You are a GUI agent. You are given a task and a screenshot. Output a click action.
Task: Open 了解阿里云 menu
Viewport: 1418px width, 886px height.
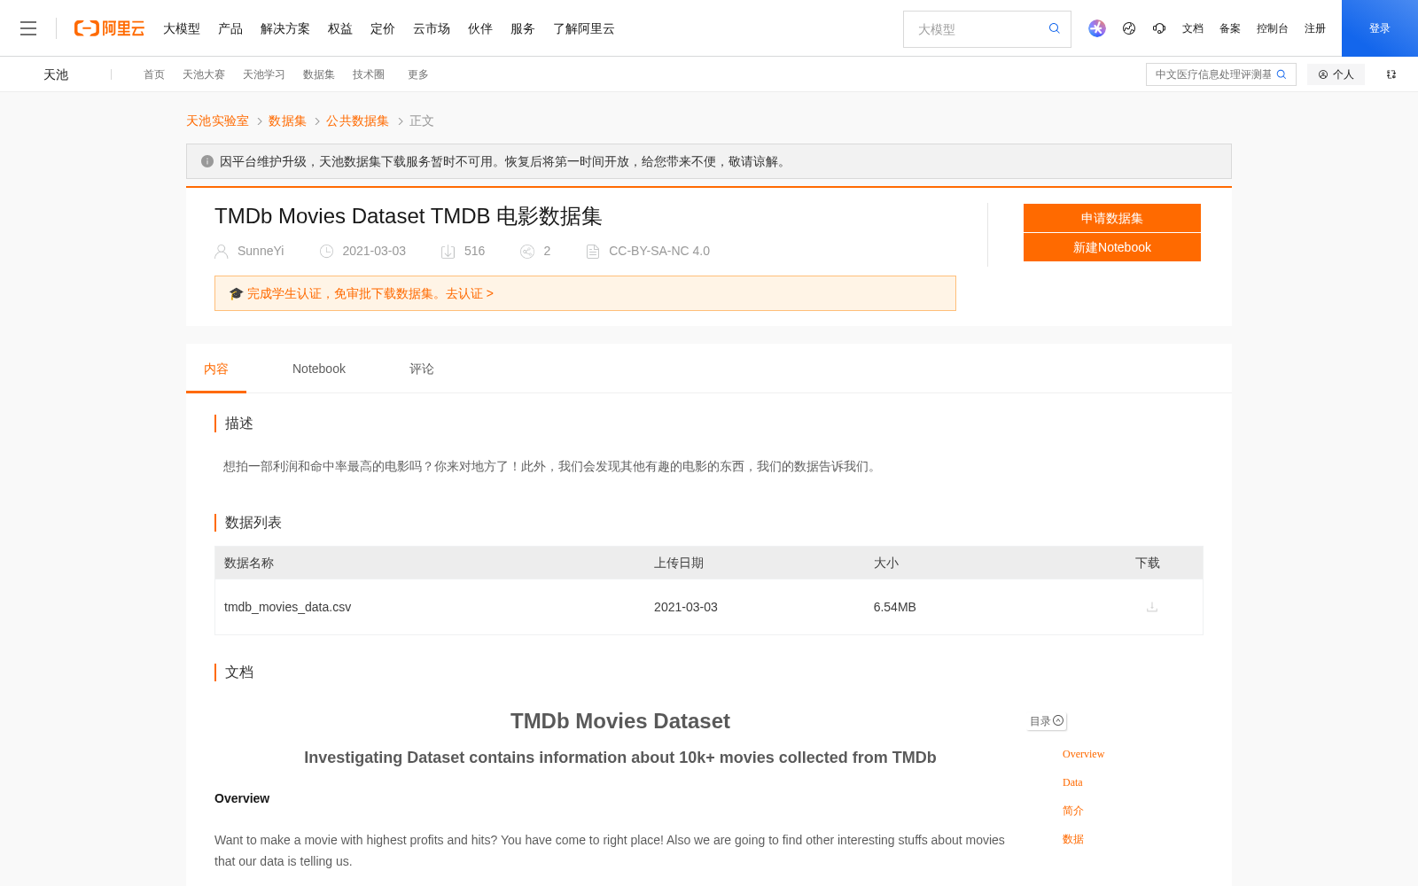coord(584,28)
